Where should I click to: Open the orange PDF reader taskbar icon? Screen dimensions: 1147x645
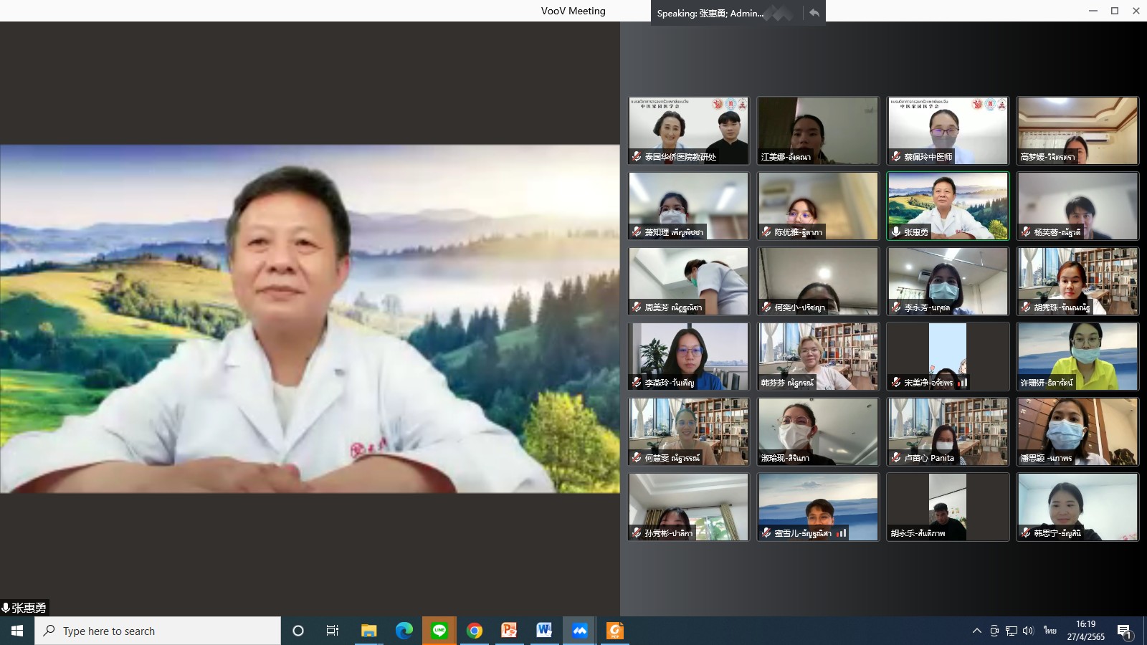614,631
